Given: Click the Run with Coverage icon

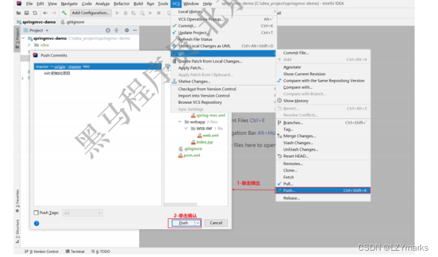Looking at the screenshot, I should tap(134, 13).
